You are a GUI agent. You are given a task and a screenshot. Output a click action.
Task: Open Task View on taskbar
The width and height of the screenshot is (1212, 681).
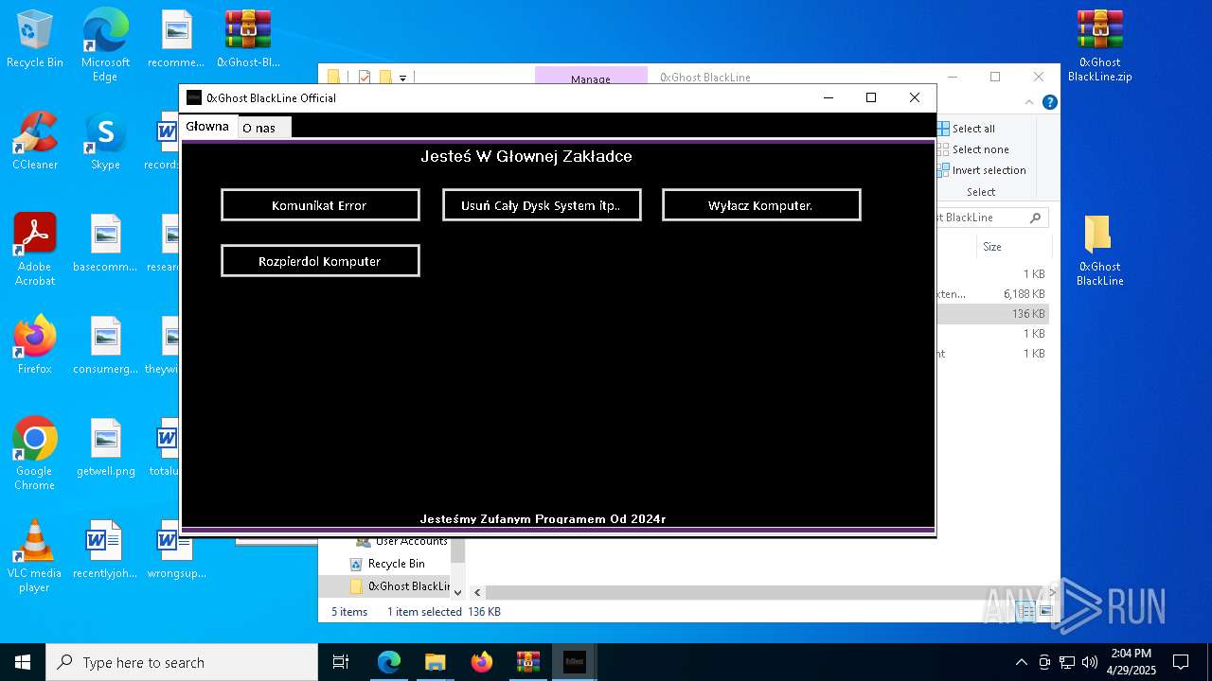[341, 662]
